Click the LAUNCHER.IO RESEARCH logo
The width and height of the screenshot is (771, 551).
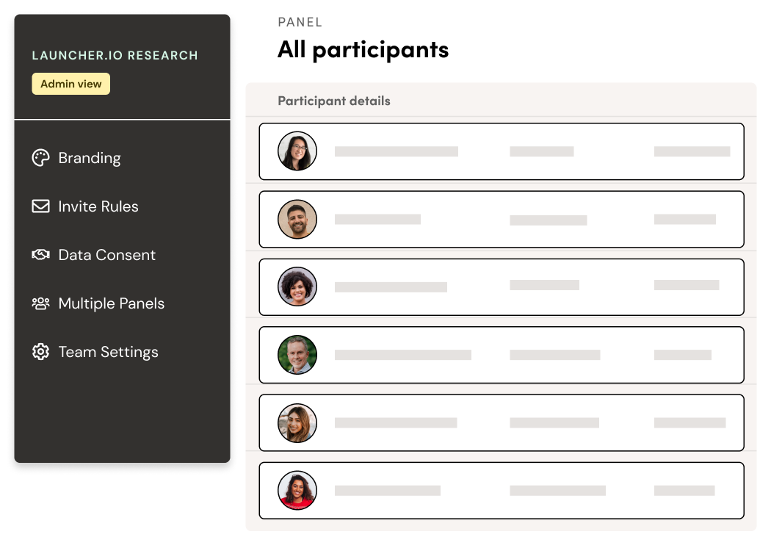115,55
